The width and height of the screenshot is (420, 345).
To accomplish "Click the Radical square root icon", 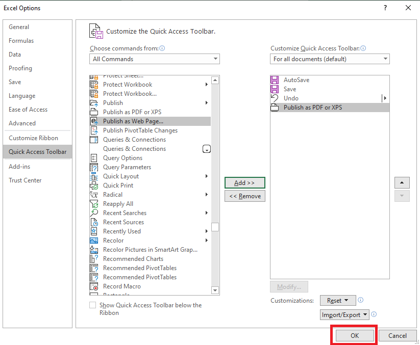I will (x=94, y=195).
